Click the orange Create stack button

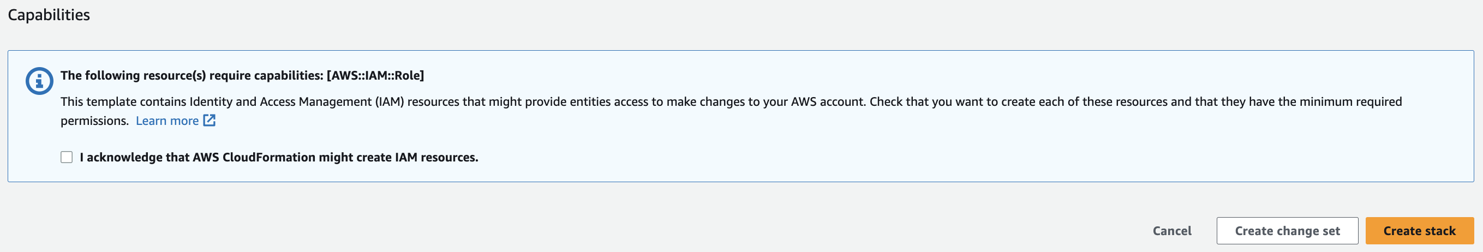point(1419,231)
